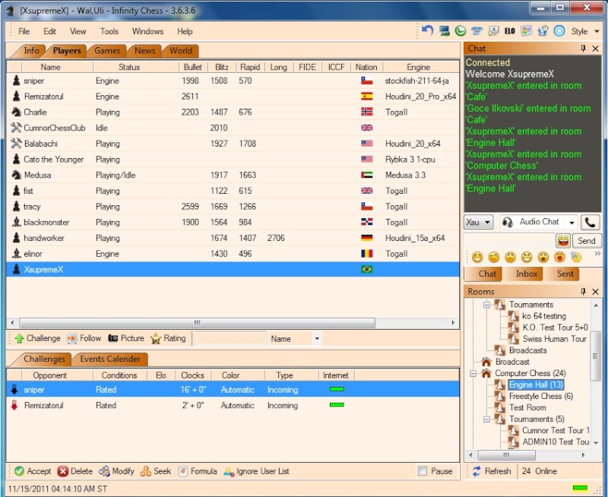608x497 pixels.
Task: Click the computer monitor toolbar icon
Action: (445, 31)
